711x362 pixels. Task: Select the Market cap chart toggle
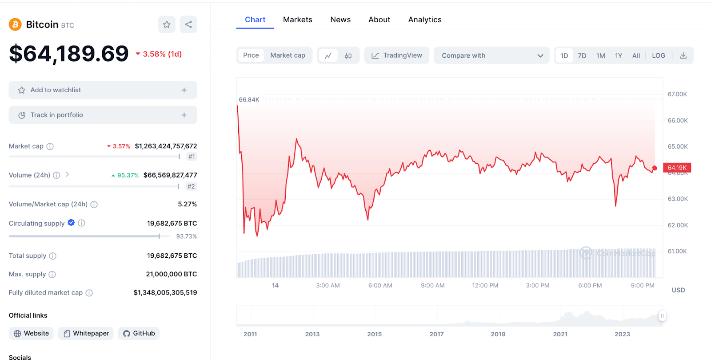coord(288,55)
